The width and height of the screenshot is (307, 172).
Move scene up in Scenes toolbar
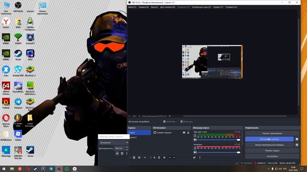coord(145,158)
